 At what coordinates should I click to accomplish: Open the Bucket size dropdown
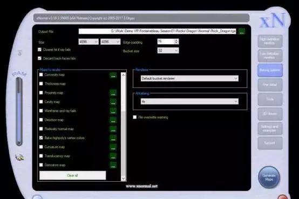(x=168, y=51)
